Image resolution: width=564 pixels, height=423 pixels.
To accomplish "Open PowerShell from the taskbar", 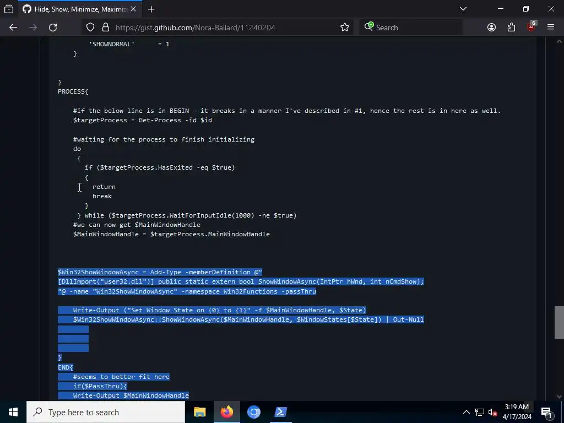I will [x=280, y=412].
